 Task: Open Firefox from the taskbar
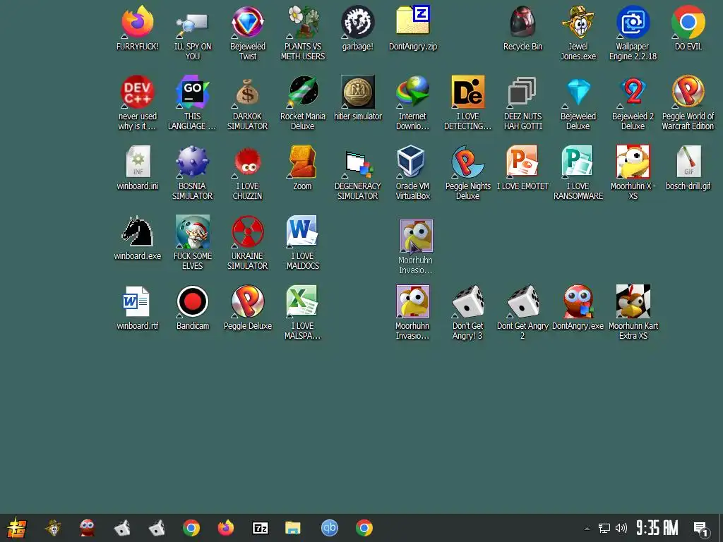pos(225,528)
